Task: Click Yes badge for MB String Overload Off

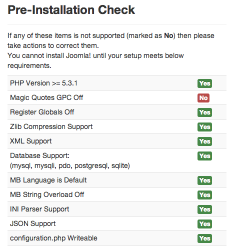Action: [x=204, y=195]
